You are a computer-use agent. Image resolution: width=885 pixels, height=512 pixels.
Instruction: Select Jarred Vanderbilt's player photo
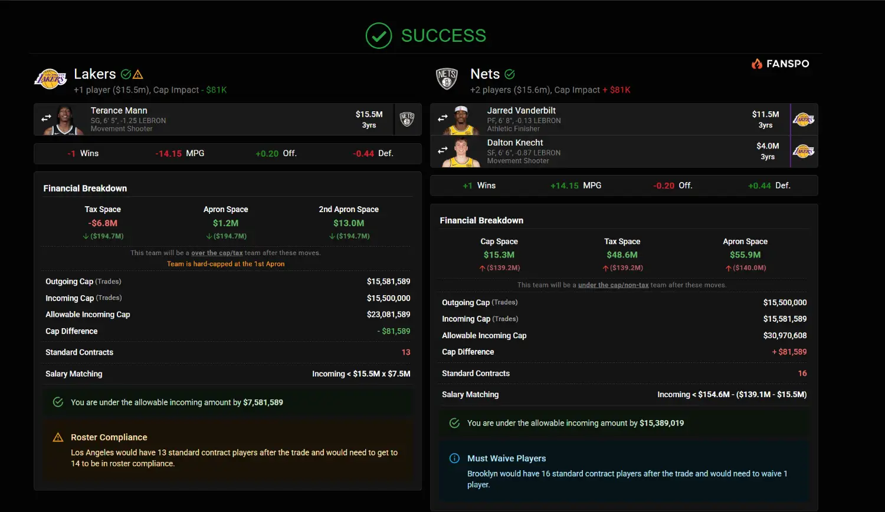pos(461,120)
